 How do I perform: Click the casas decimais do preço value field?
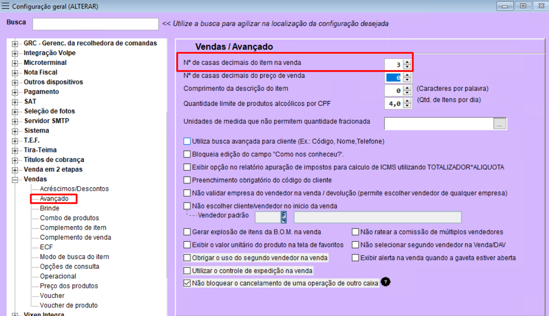tap(394, 78)
